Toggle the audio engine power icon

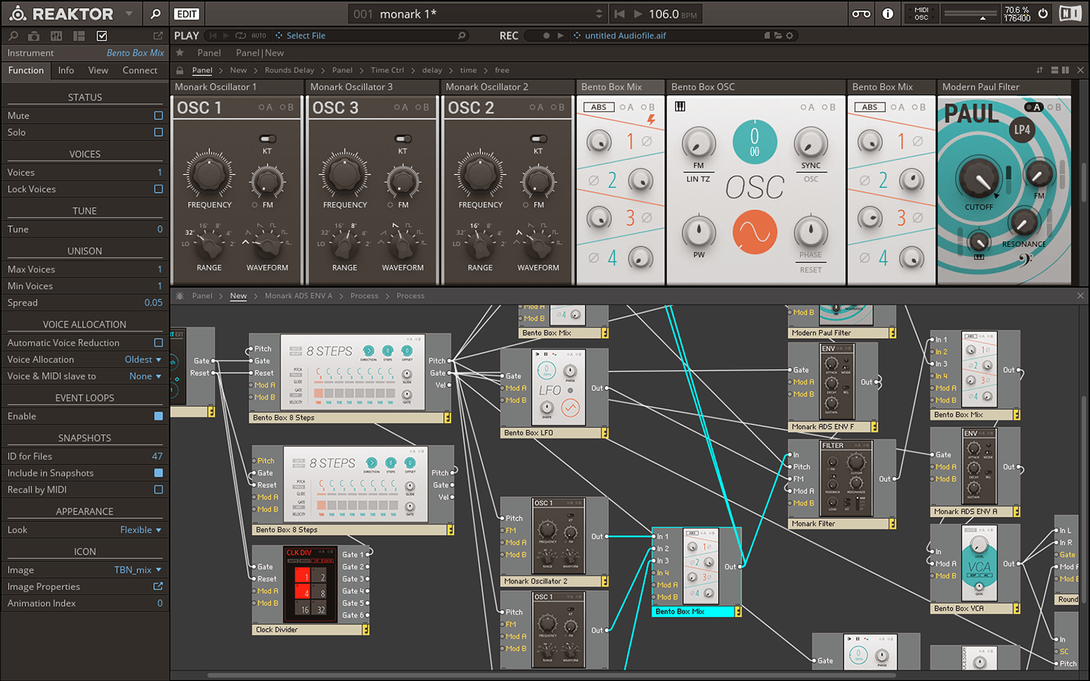1043,13
